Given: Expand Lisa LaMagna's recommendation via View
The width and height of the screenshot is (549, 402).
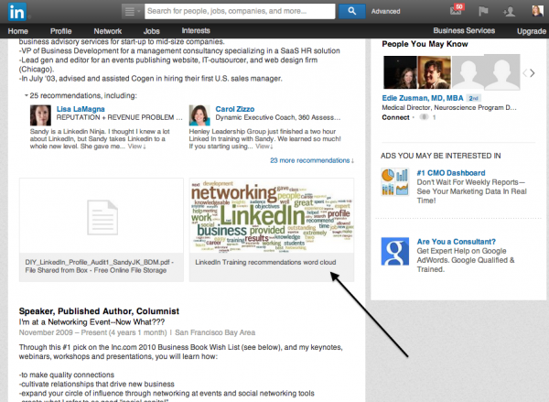Looking at the screenshot, I should tap(136, 147).
